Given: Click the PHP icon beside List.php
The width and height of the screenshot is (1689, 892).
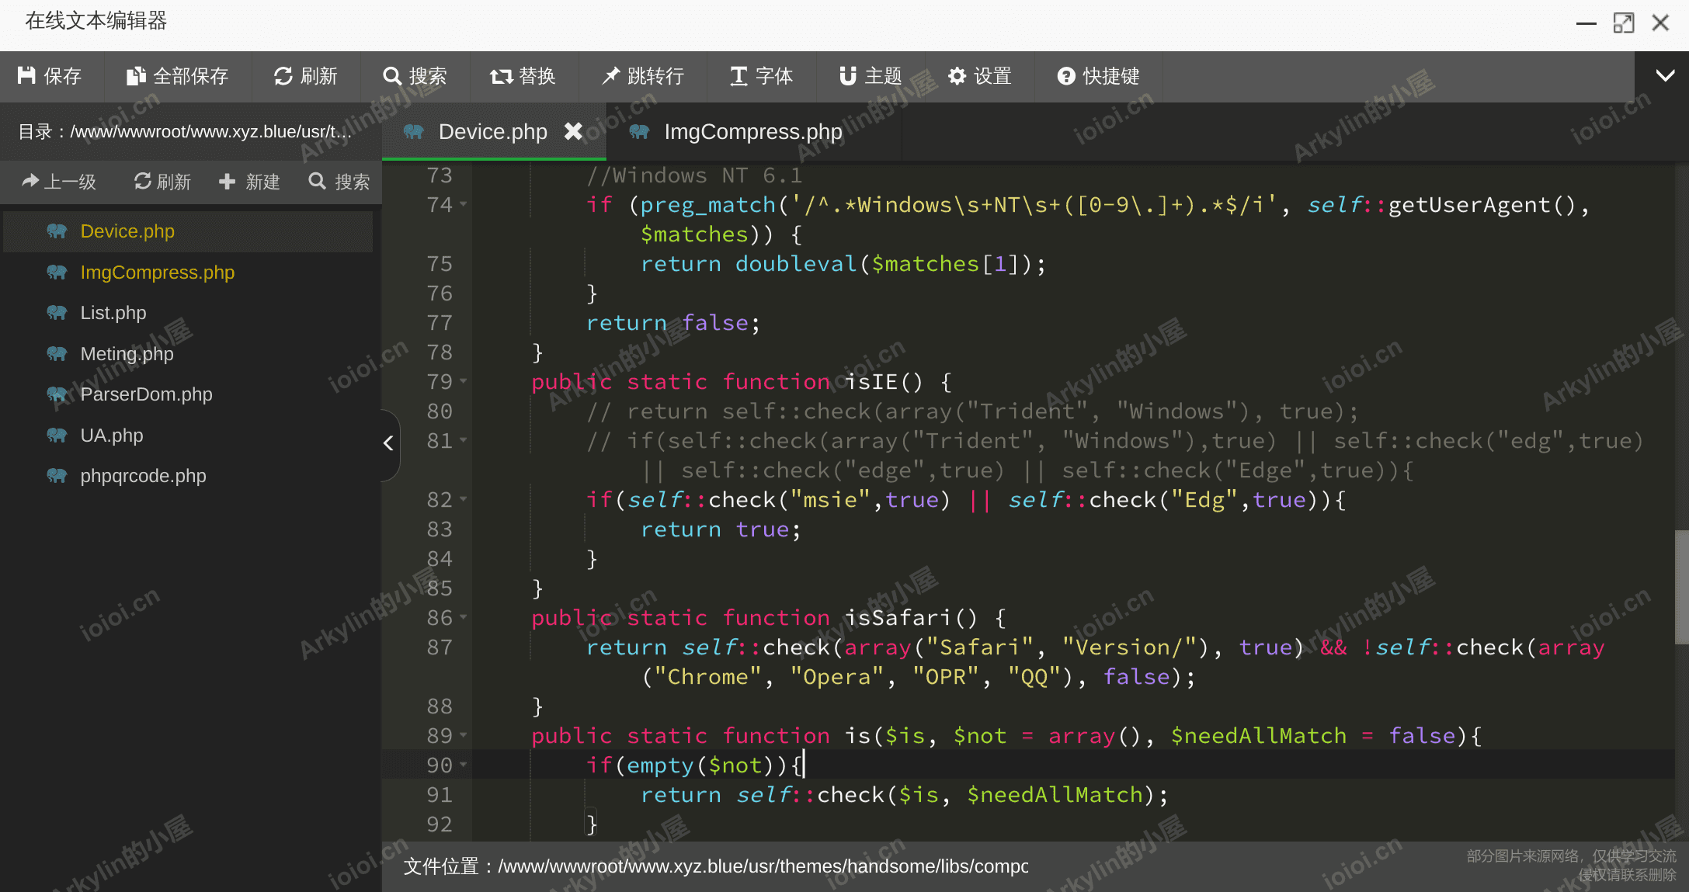Looking at the screenshot, I should click(x=57, y=313).
